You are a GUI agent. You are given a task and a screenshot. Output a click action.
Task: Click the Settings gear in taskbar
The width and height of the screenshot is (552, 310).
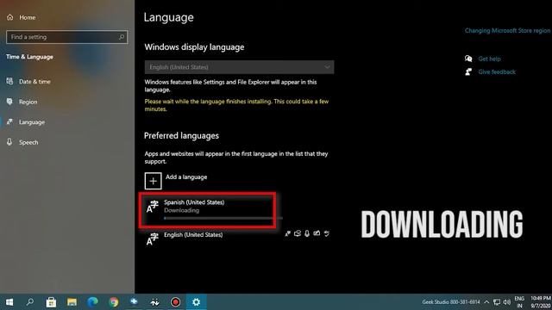coord(196,302)
